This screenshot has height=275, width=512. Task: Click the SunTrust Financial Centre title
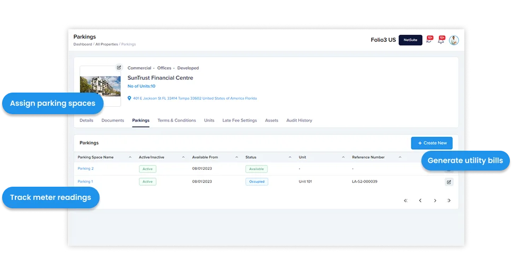click(160, 78)
